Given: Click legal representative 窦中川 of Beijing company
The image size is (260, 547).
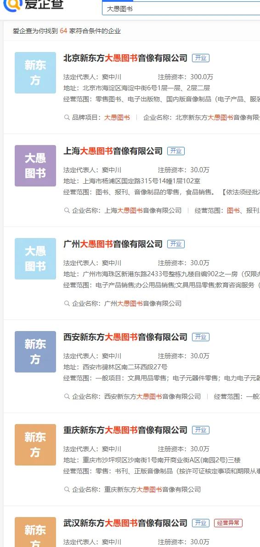Looking at the screenshot, I should click(111, 77).
